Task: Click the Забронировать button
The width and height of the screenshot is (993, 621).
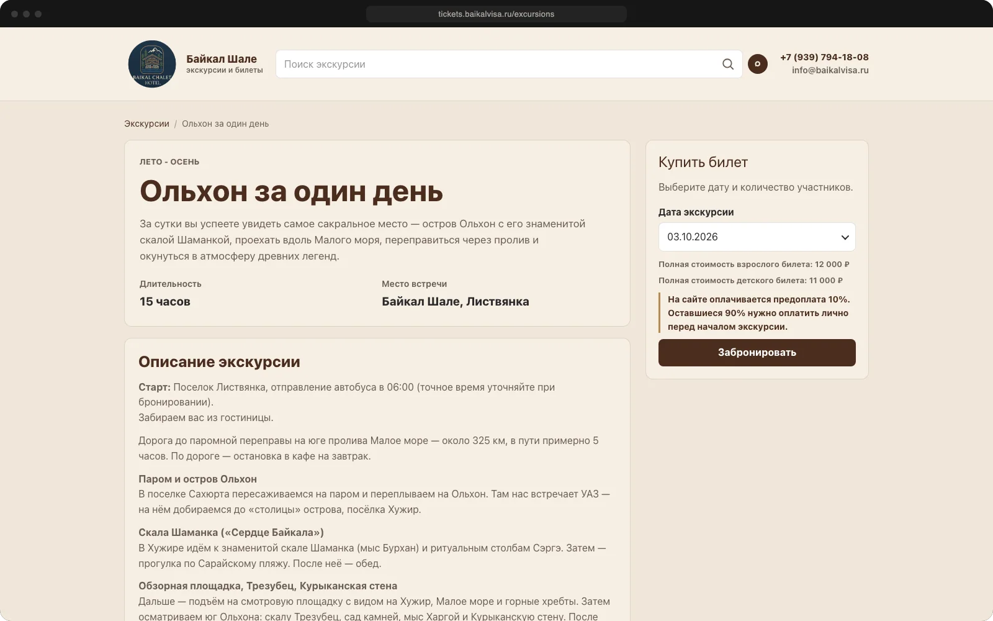Action: pyautogui.click(x=757, y=353)
